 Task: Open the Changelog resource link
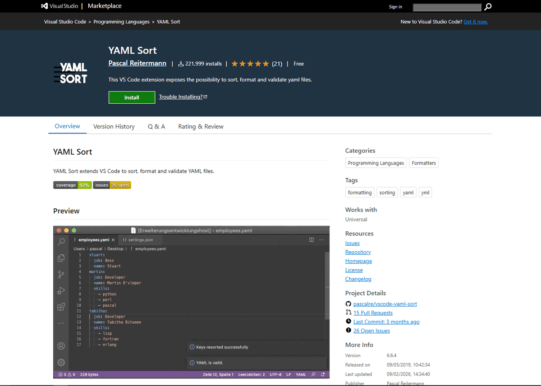pos(358,279)
